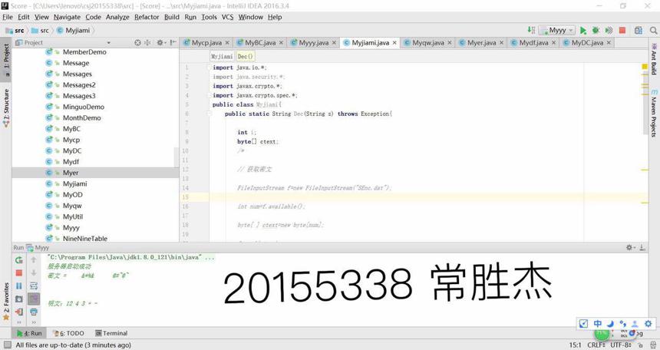Screen dimensions: 660x350
Task: Start debugging with the bug icon
Action: tap(596, 31)
